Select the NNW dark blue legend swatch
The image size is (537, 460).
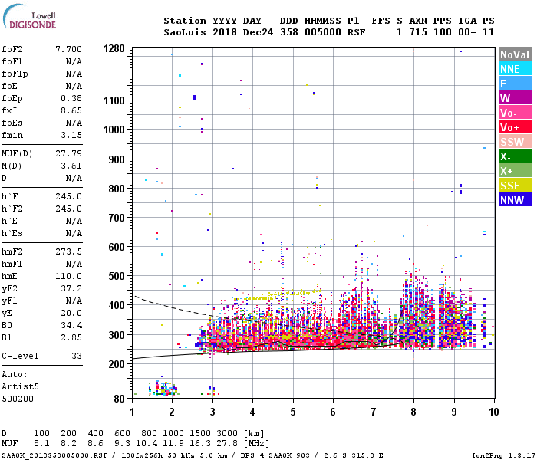(x=516, y=200)
